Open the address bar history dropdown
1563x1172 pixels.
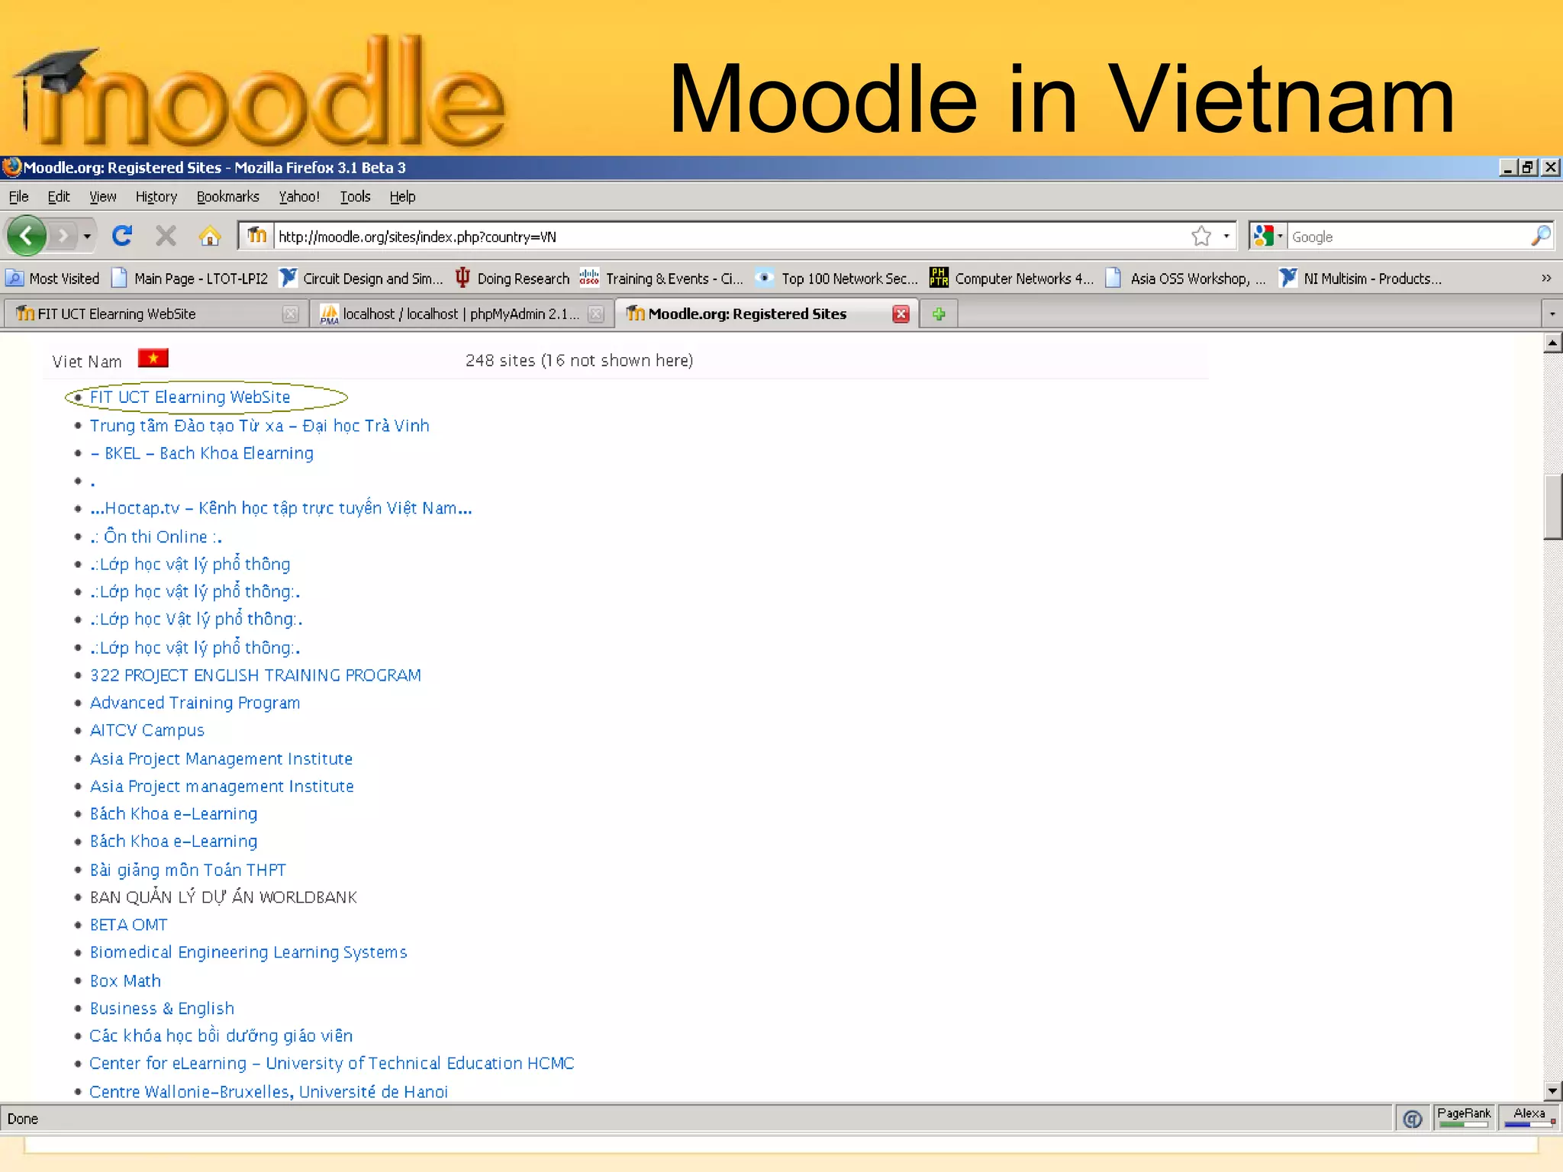pyautogui.click(x=1226, y=236)
